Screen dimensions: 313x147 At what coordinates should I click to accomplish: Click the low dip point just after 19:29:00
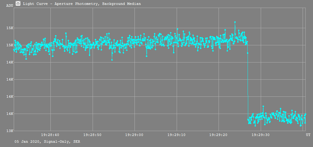(x=146, y=56)
